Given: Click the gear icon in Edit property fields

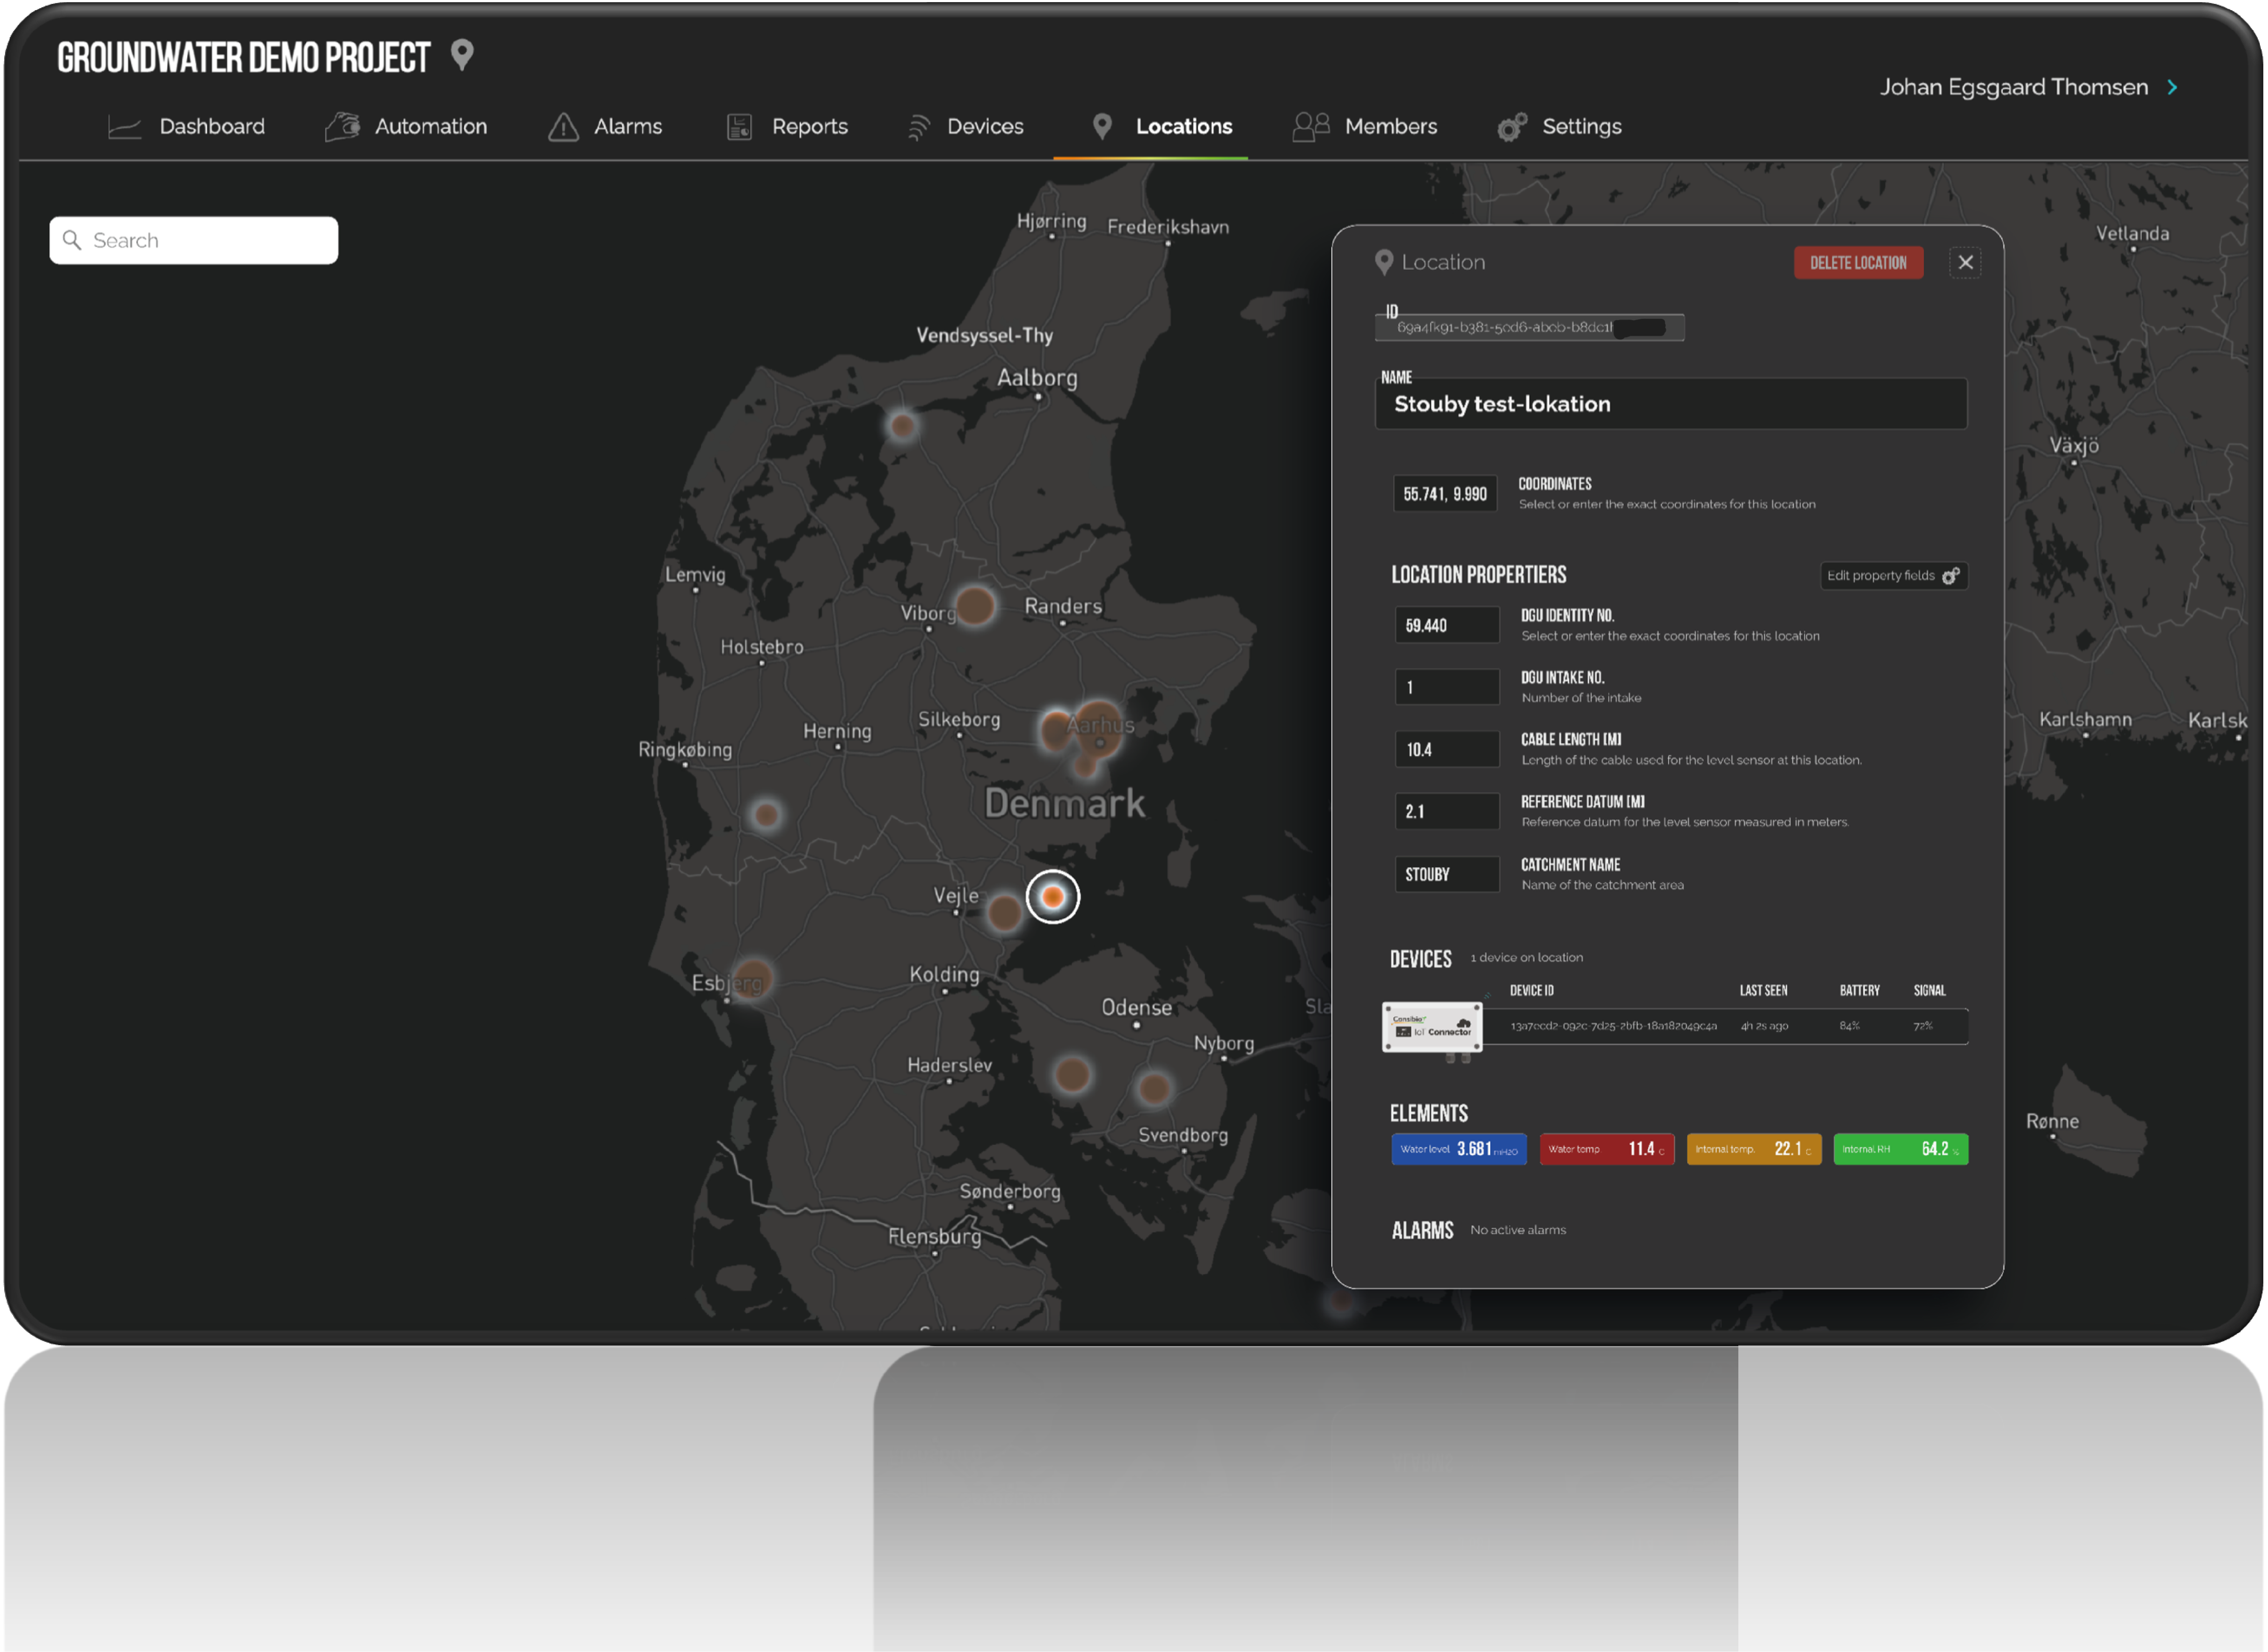Looking at the screenshot, I should pos(1951,576).
